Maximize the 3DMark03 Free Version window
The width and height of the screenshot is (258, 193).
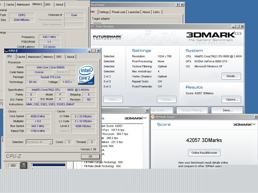click(x=238, y=26)
